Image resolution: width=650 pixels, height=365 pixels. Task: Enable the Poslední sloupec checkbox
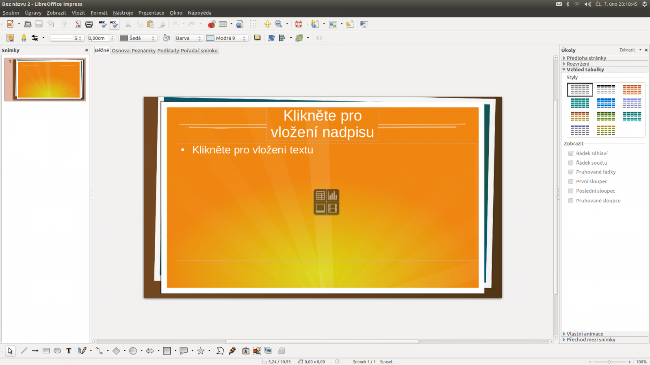click(571, 191)
